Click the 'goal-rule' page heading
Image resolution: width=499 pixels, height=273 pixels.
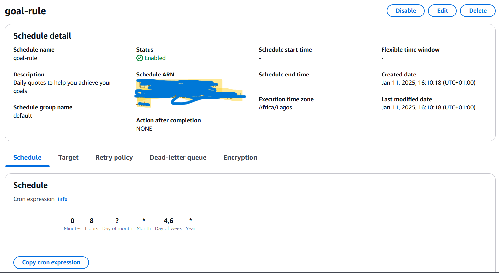(x=25, y=11)
